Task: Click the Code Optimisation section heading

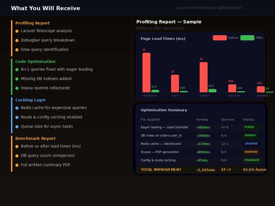Action: [x=35, y=62]
